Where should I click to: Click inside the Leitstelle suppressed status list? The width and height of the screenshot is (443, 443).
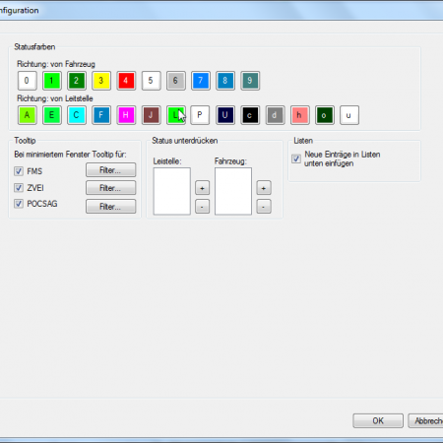(x=172, y=191)
